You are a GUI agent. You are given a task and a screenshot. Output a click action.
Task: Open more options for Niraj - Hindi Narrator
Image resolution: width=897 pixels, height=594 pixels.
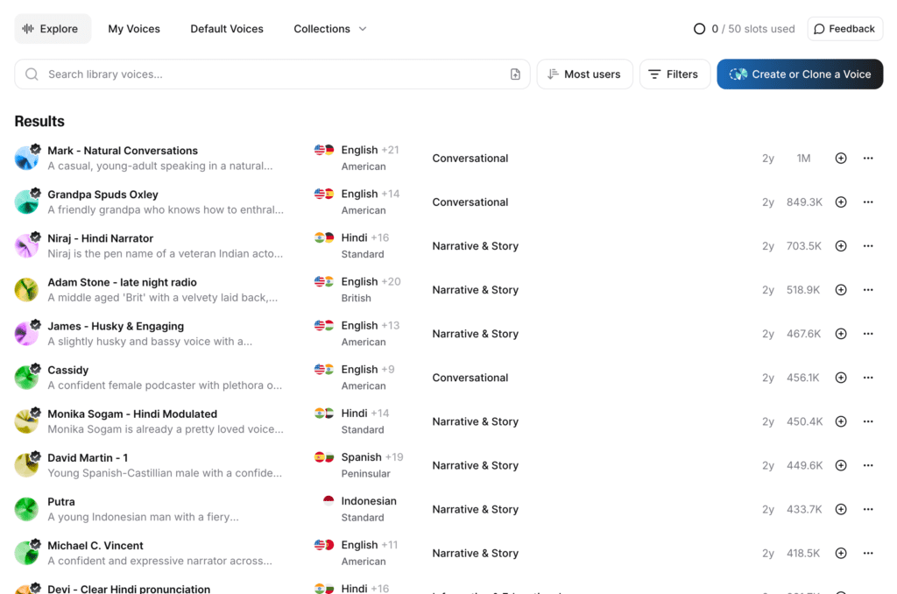click(x=868, y=245)
